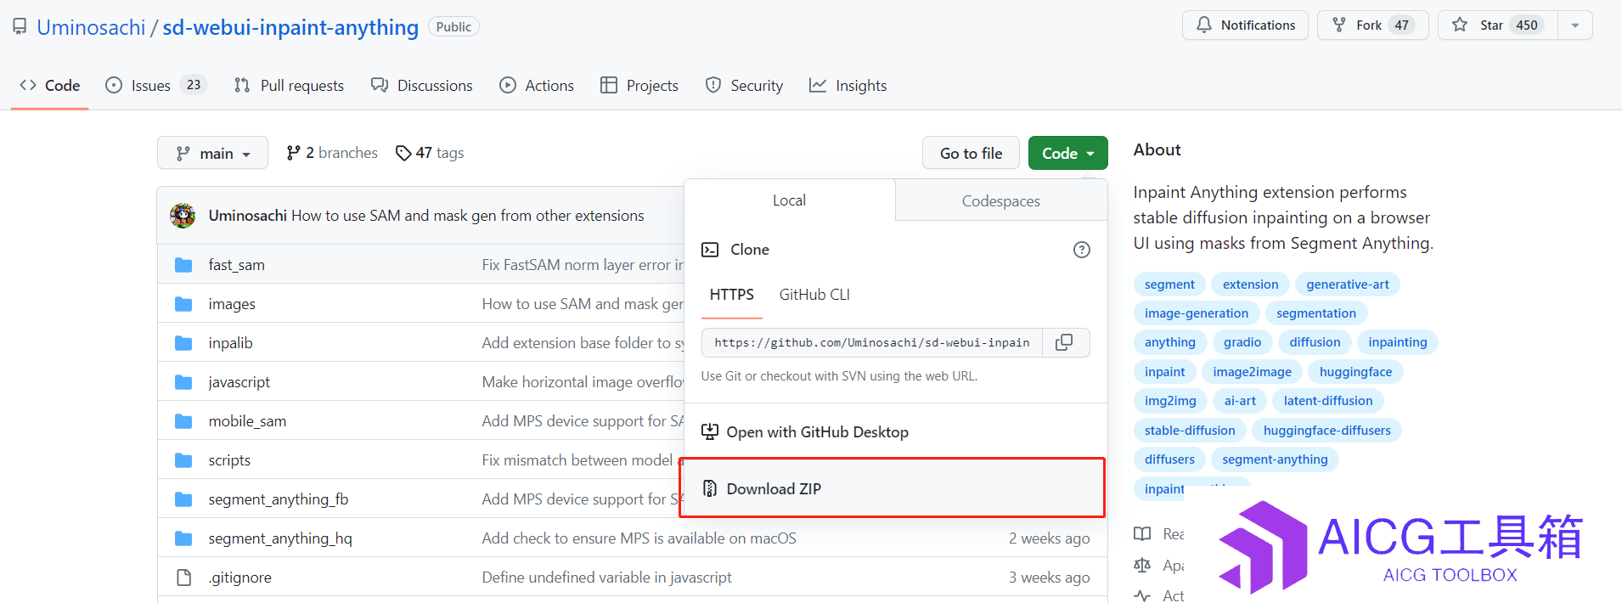Click the image-generation topic tag

[x=1197, y=313]
